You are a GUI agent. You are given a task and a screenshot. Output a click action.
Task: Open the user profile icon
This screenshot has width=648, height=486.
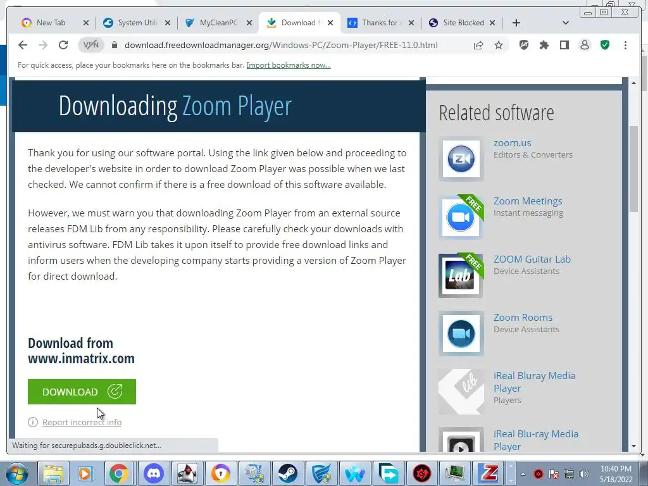click(x=584, y=45)
